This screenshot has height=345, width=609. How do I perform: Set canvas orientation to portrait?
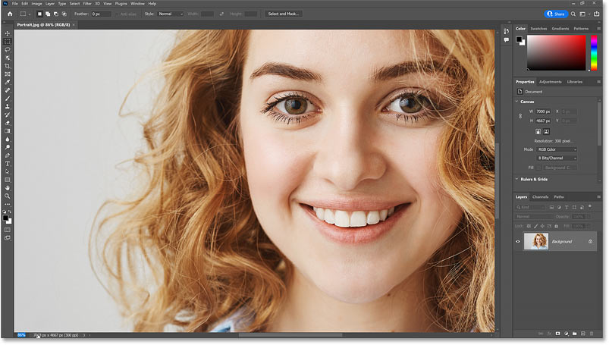[x=538, y=132]
